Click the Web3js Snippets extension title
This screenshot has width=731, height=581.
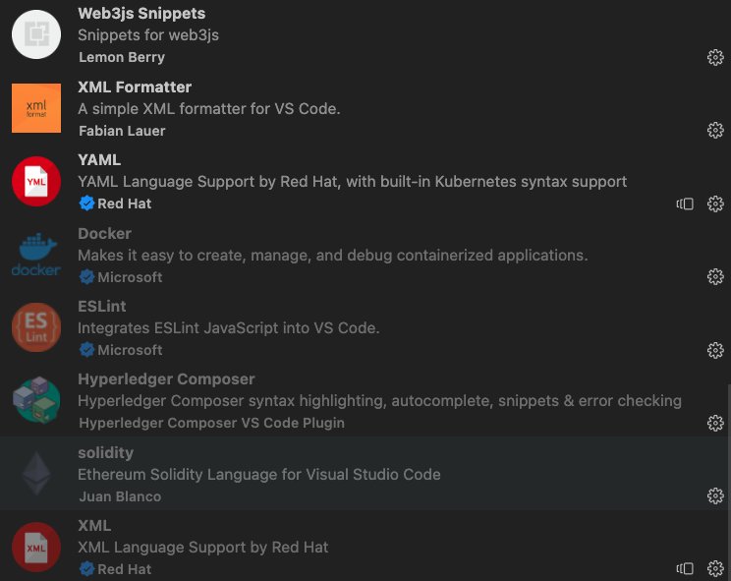pos(141,14)
